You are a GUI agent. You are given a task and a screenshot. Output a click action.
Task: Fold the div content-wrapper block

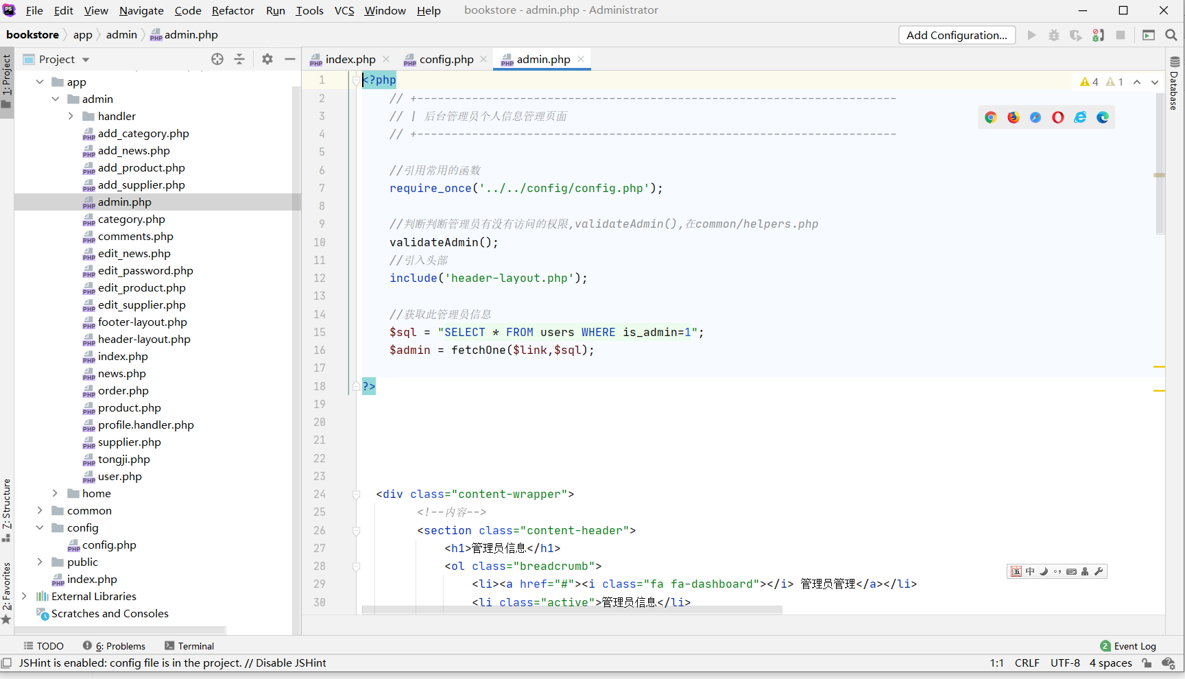pos(357,495)
